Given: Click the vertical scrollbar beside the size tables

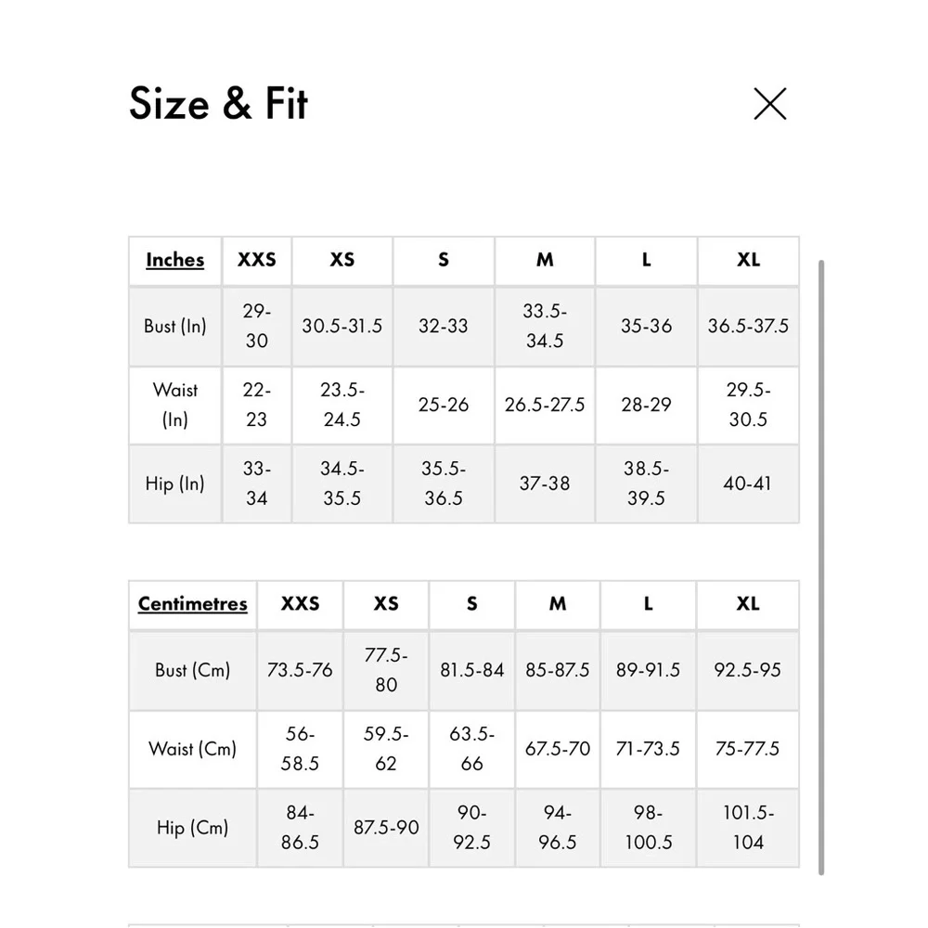Looking at the screenshot, I should (x=821, y=566).
